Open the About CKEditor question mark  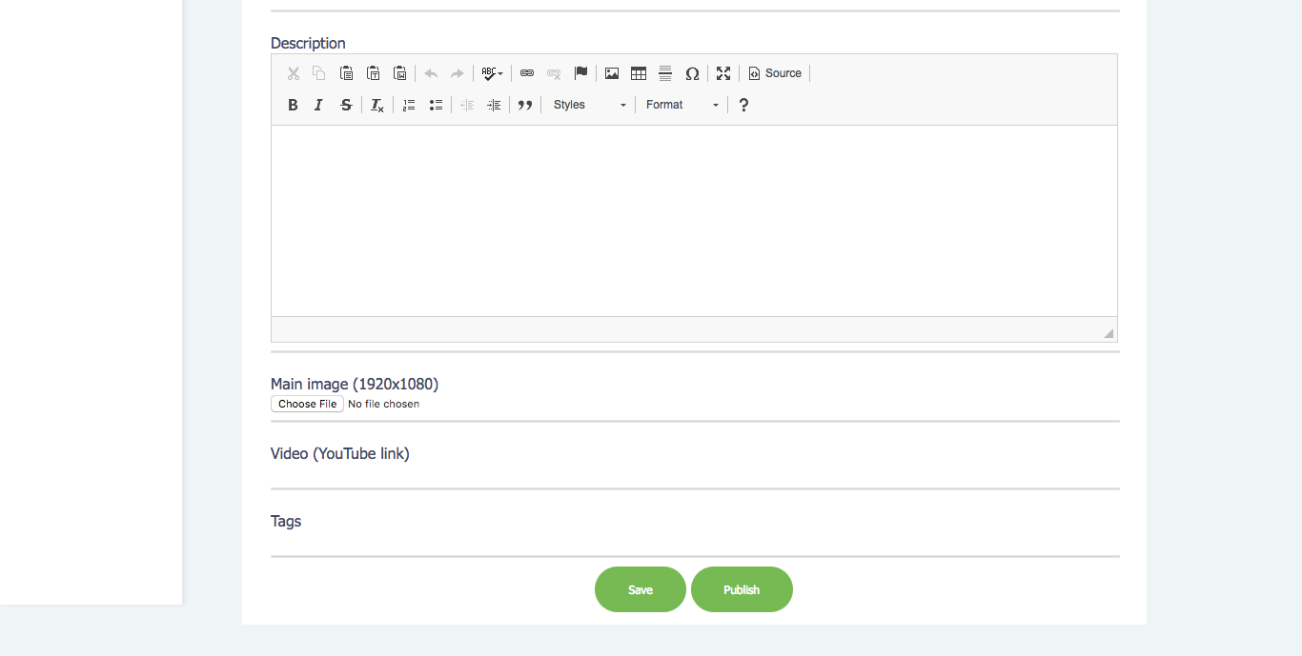744,105
